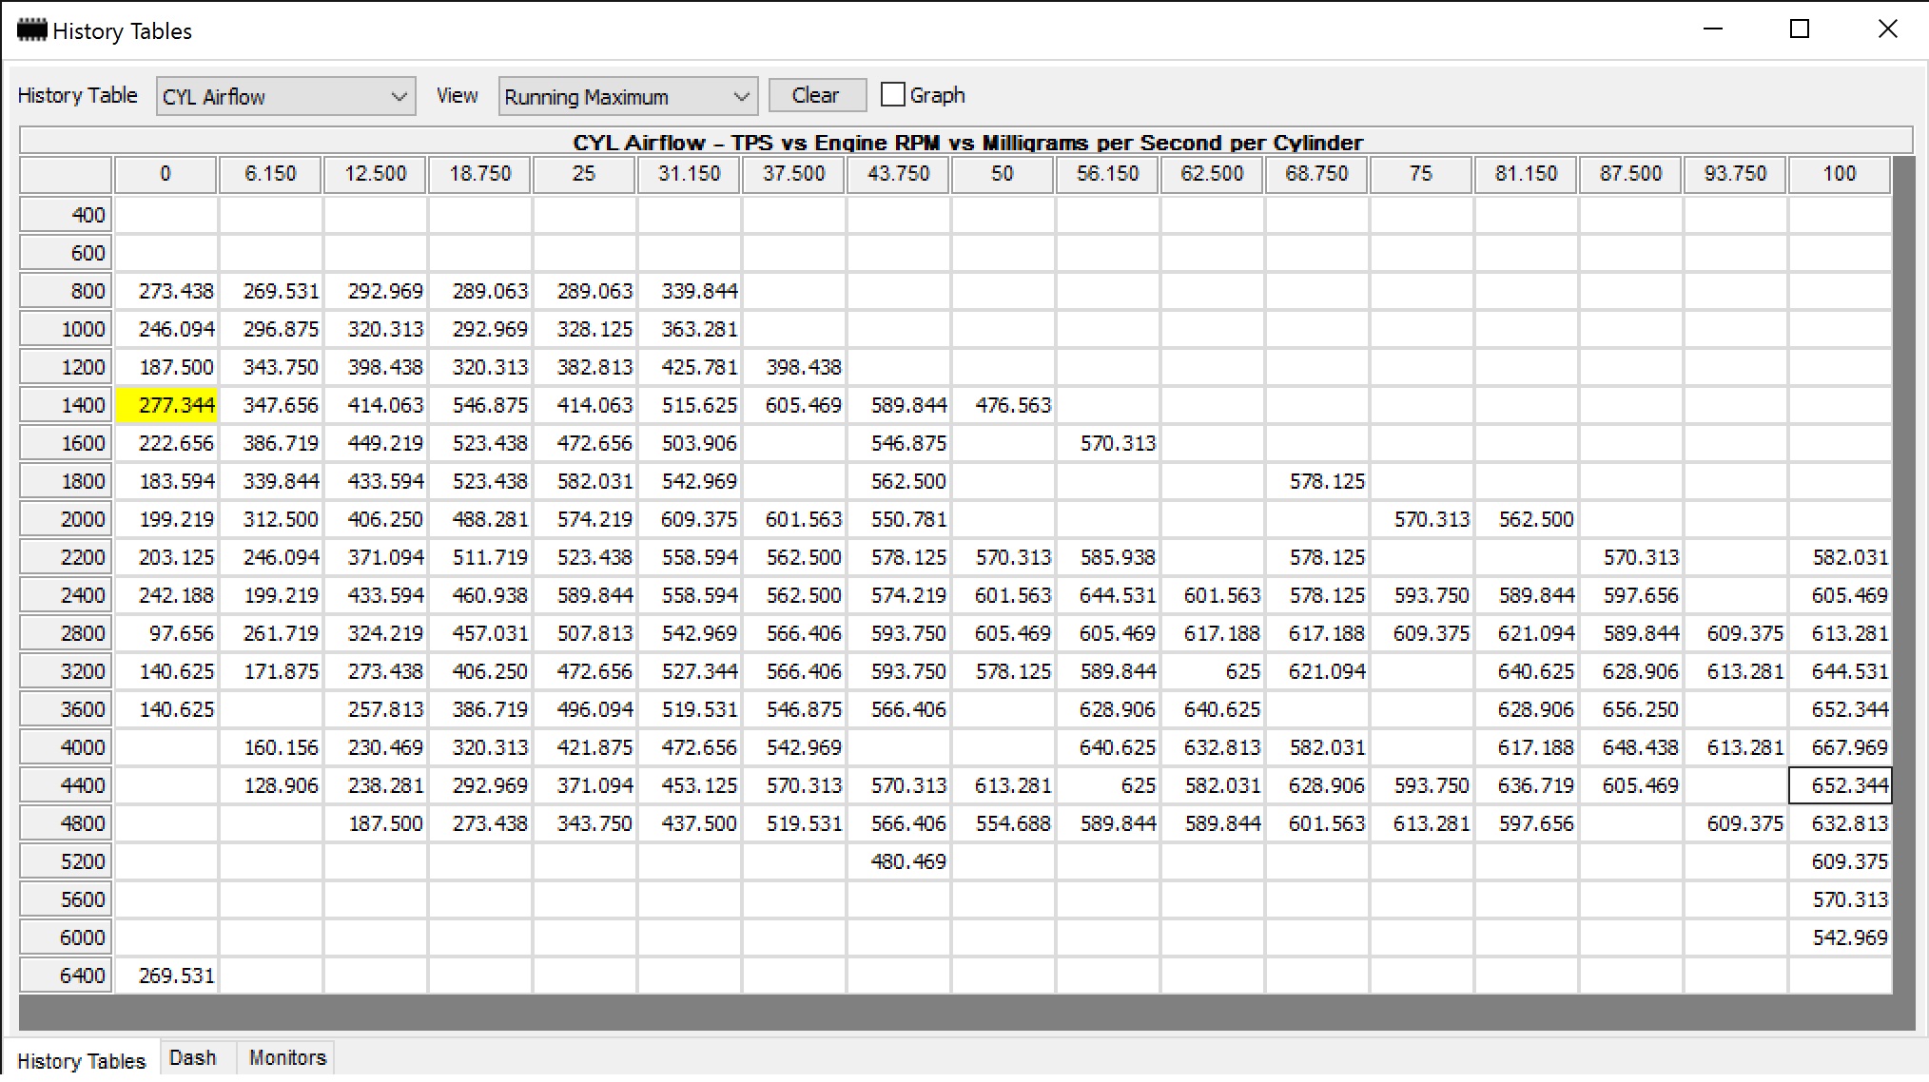Switch to the Dash tab
Viewport: 1929px width, 1082px height.
[193, 1057]
